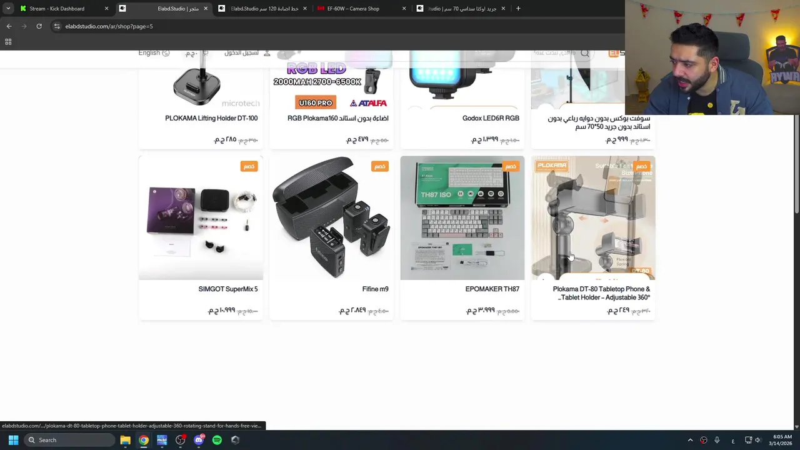800x450 pixels.
Task: Click the 999 ج.م softbox price
Action: [617, 139]
